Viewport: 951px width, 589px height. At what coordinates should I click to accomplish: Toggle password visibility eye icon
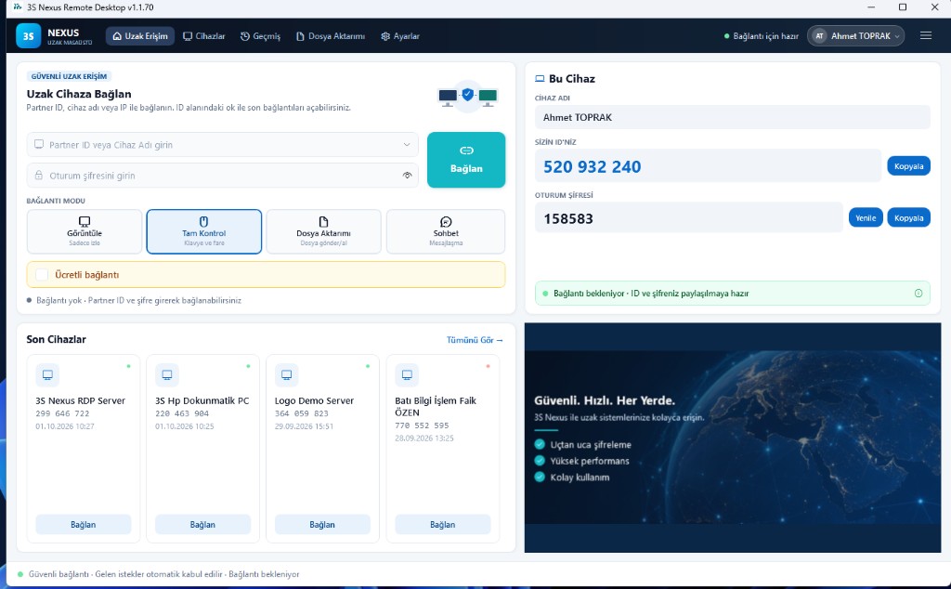coord(407,176)
